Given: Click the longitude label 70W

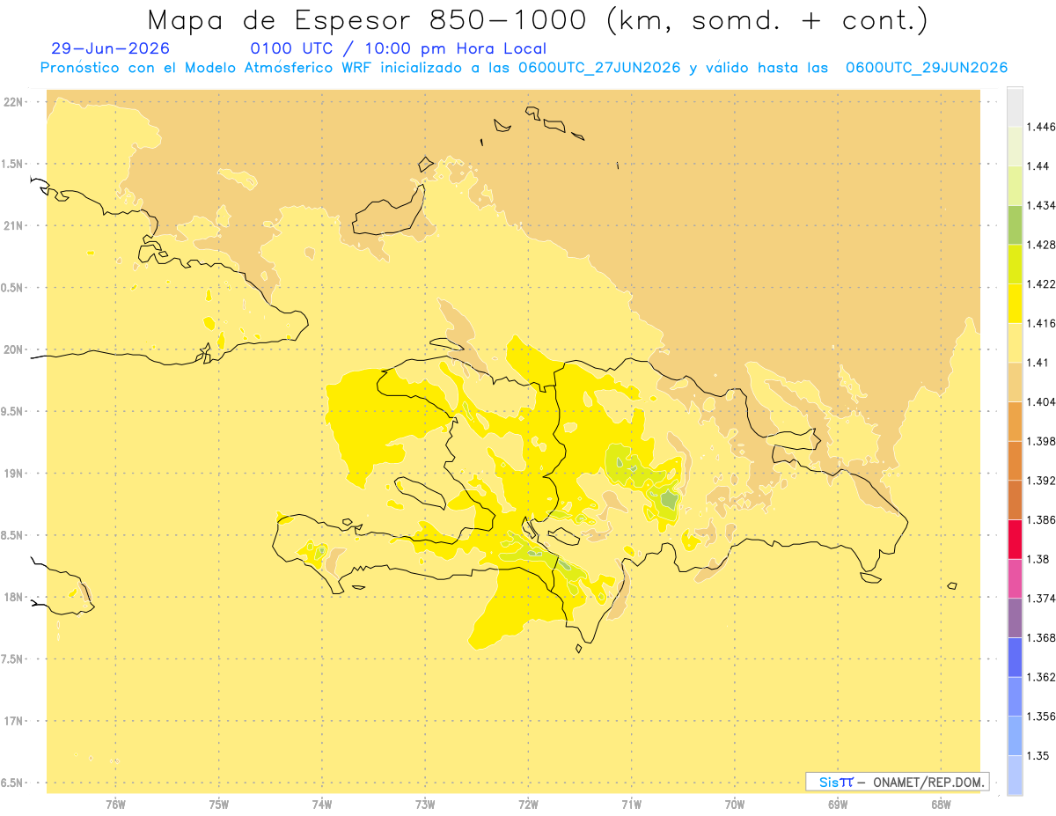Looking at the screenshot, I should click(735, 805).
